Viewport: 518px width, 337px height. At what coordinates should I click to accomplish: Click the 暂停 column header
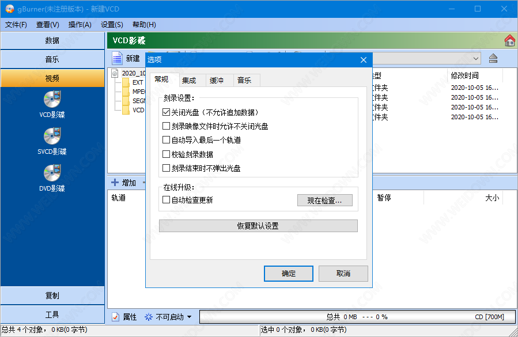[384, 198]
